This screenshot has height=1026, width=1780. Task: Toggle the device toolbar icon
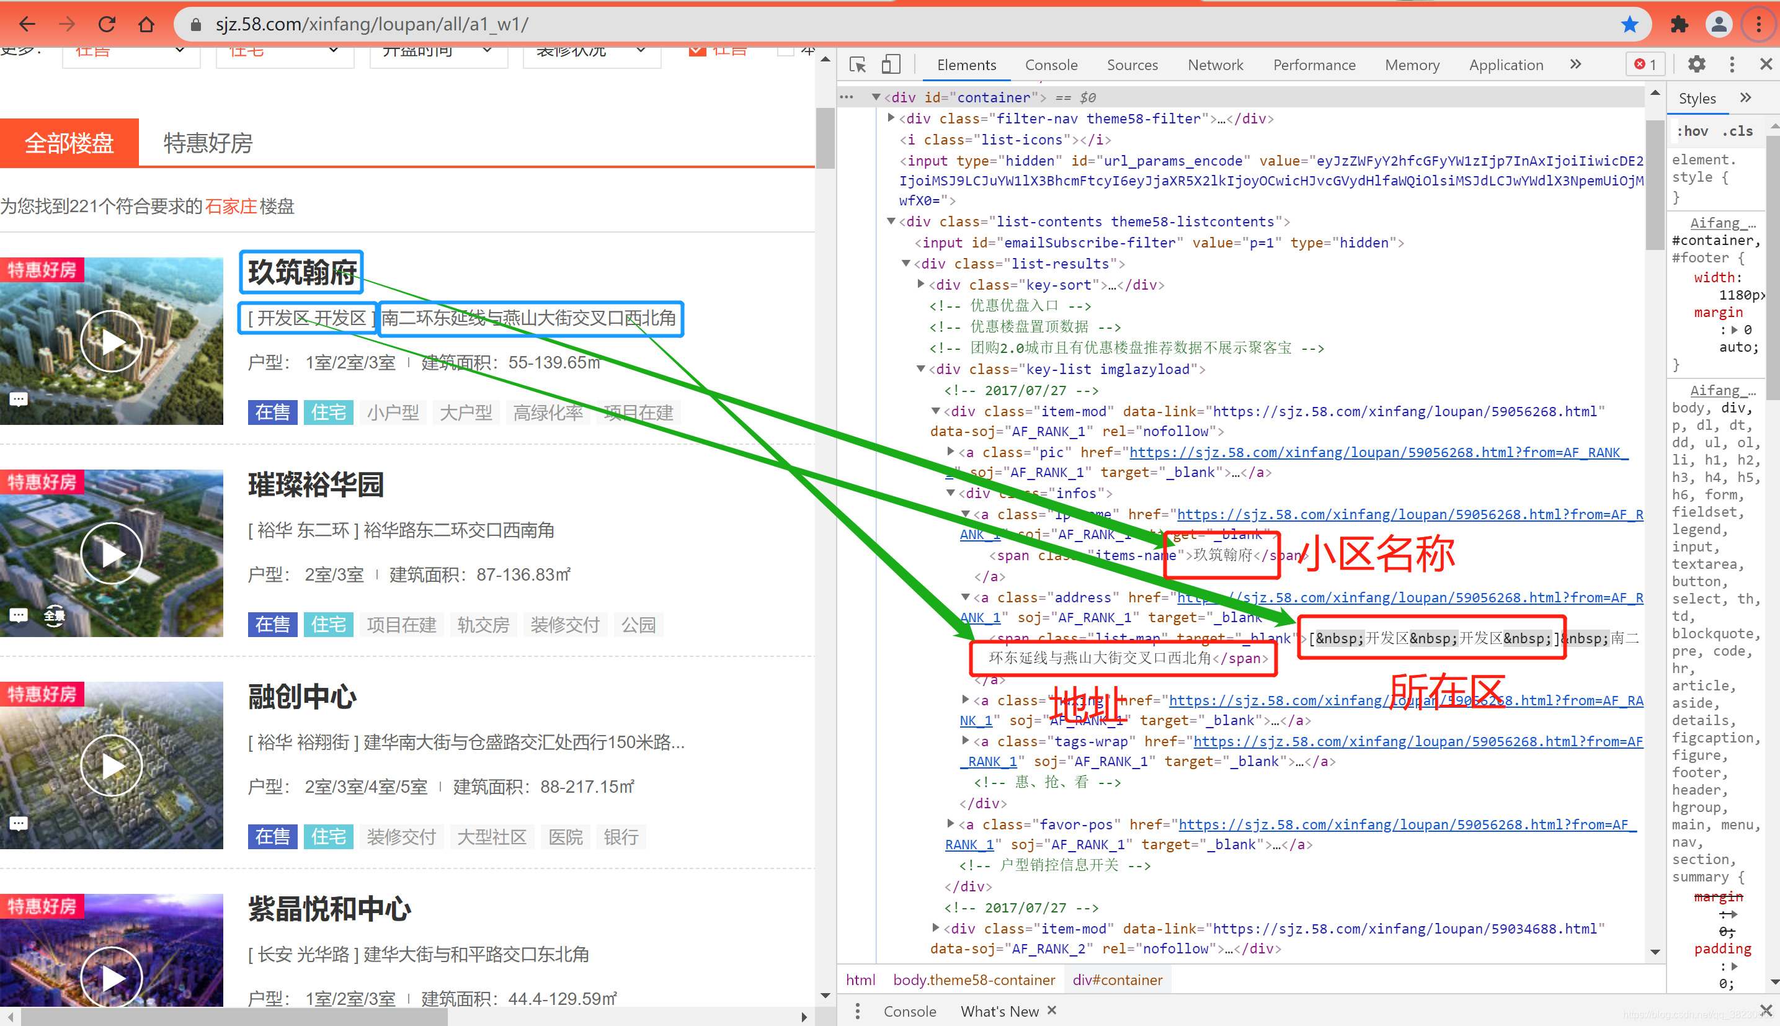(891, 65)
